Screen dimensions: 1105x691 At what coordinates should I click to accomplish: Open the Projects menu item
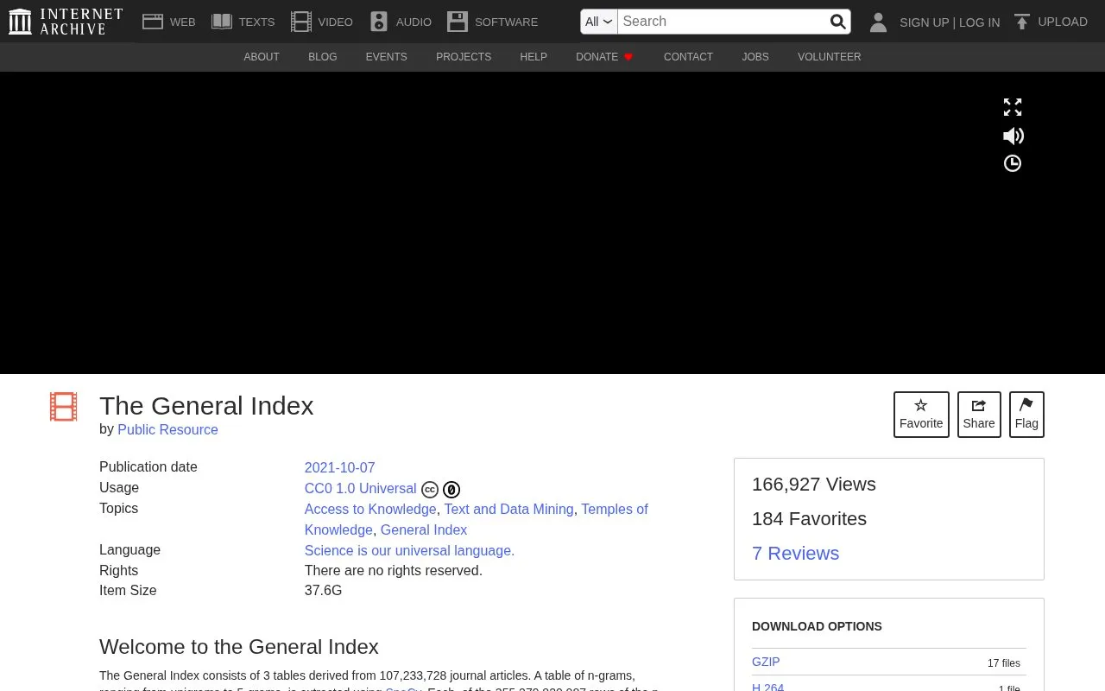click(464, 57)
